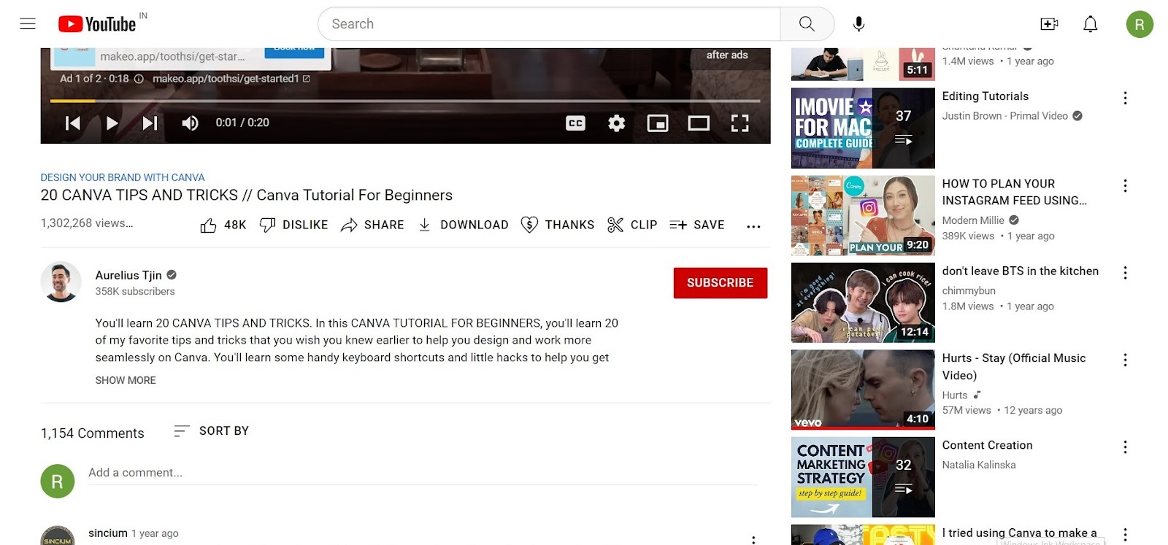
Task: Open title "don't leave BTS in the kitchen"
Action: coord(1021,271)
